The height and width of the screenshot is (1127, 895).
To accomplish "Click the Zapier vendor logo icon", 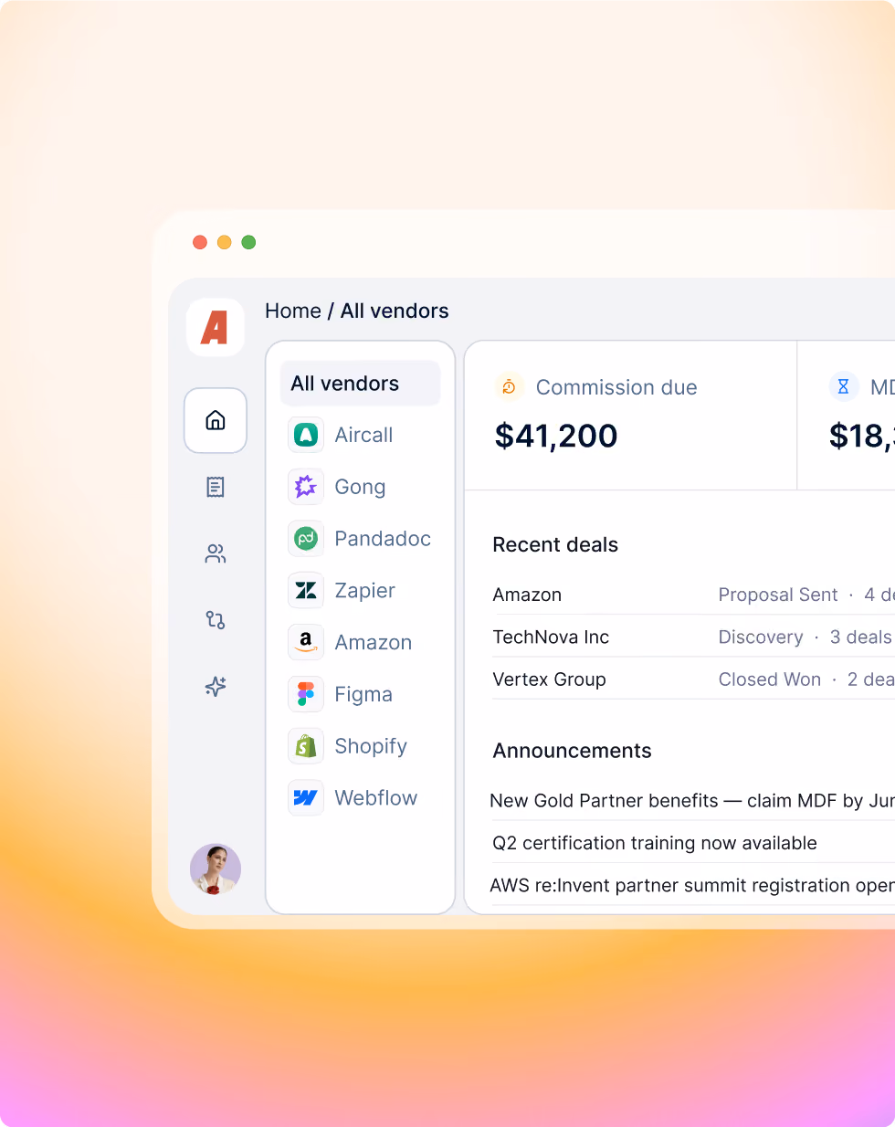I will point(306,591).
